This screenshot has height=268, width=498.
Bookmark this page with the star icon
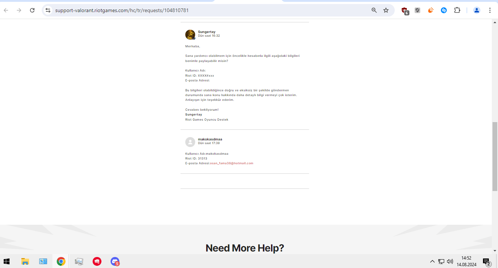pyautogui.click(x=386, y=10)
